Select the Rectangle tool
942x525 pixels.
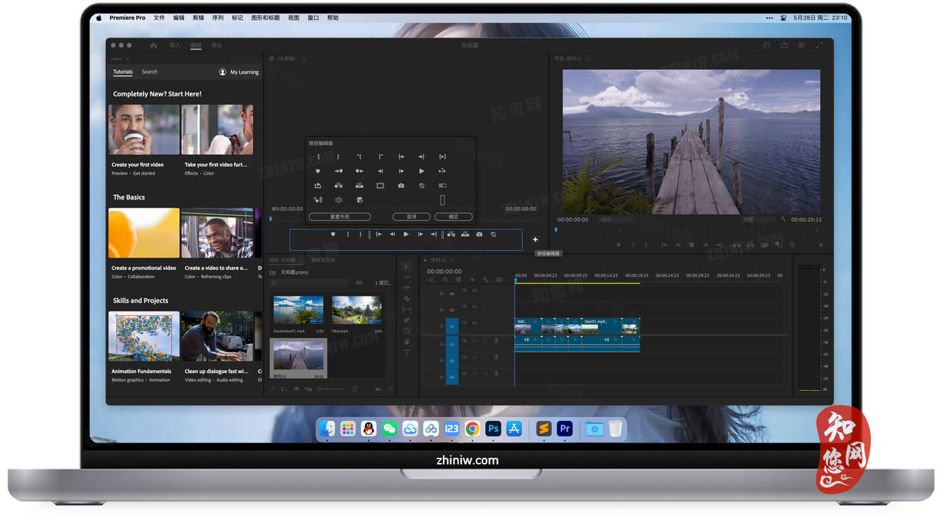(x=407, y=331)
